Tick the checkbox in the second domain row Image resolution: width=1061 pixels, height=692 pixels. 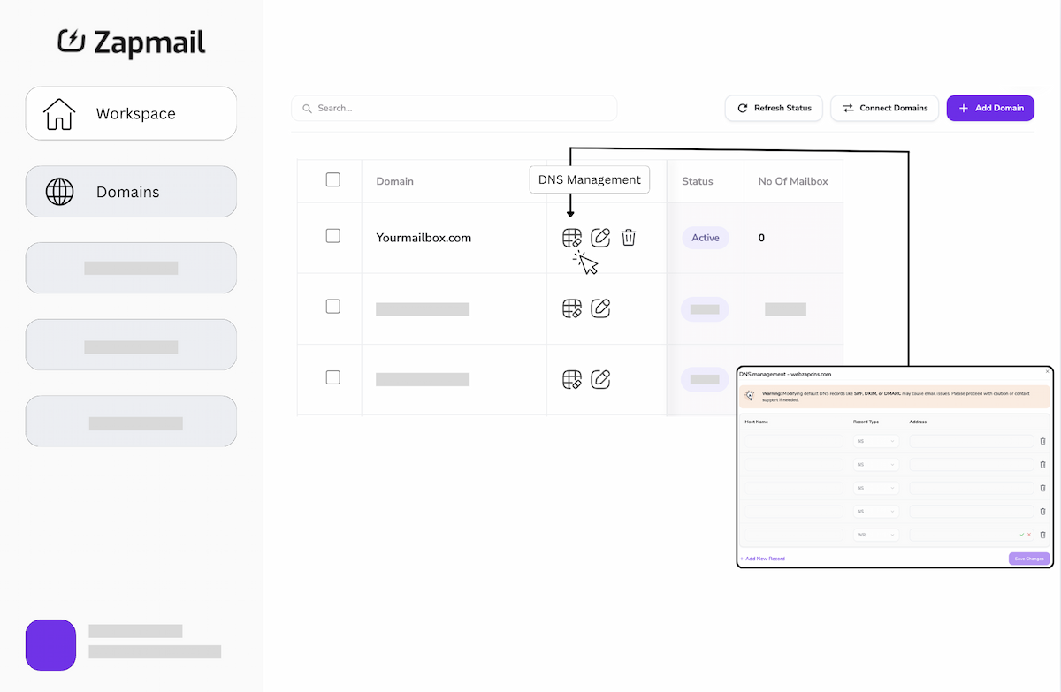pyautogui.click(x=332, y=307)
